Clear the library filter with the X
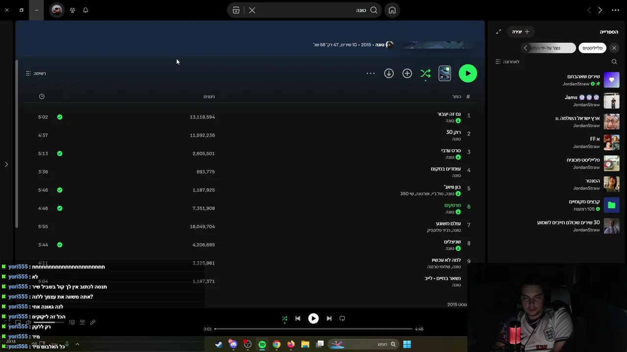 coord(614,48)
